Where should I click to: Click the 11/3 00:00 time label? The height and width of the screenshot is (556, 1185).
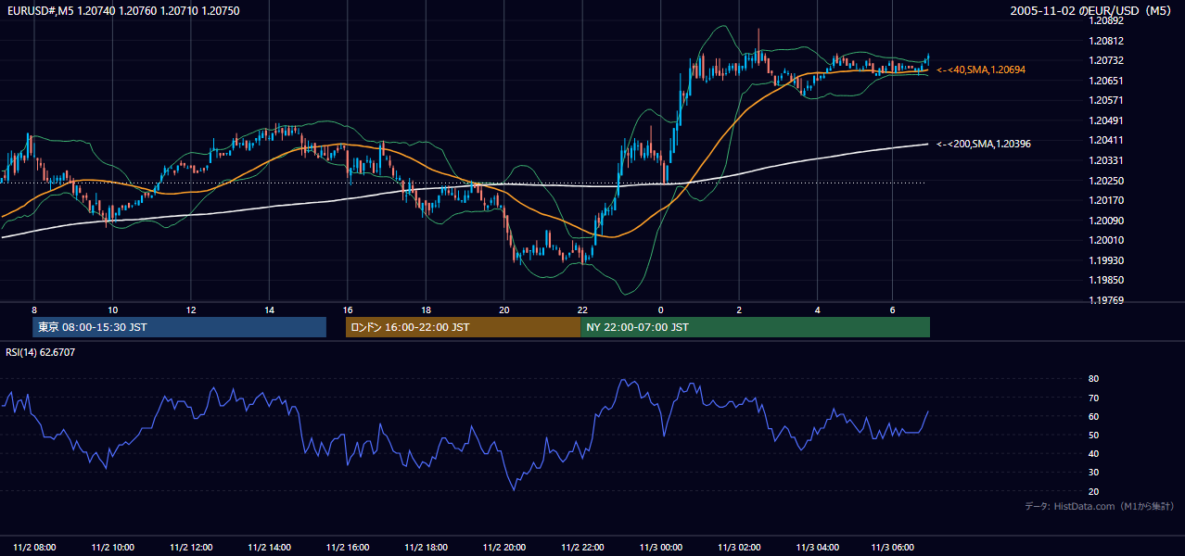pos(661,547)
